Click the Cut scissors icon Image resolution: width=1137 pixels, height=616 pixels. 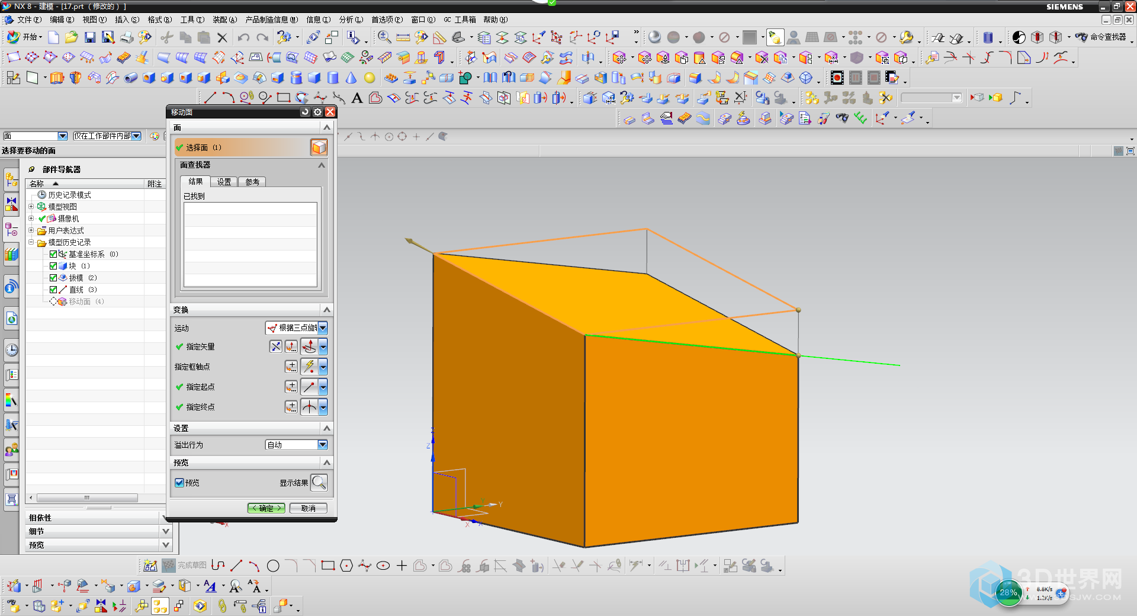(167, 37)
